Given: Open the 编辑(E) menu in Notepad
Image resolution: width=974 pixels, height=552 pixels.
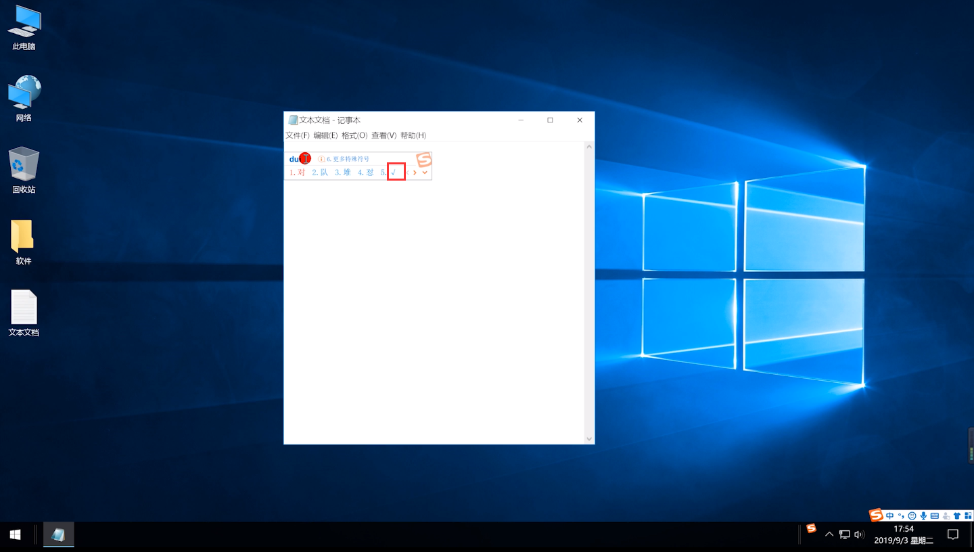Looking at the screenshot, I should 325,135.
